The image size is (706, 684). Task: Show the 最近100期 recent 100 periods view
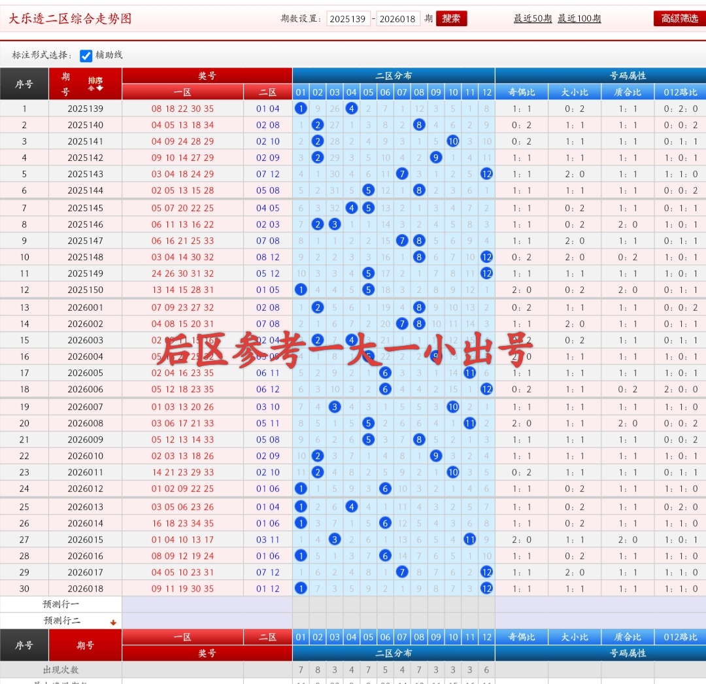(x=579, y=18)
